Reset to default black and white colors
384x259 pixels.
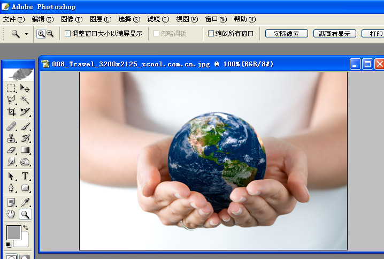coord(9,245)
